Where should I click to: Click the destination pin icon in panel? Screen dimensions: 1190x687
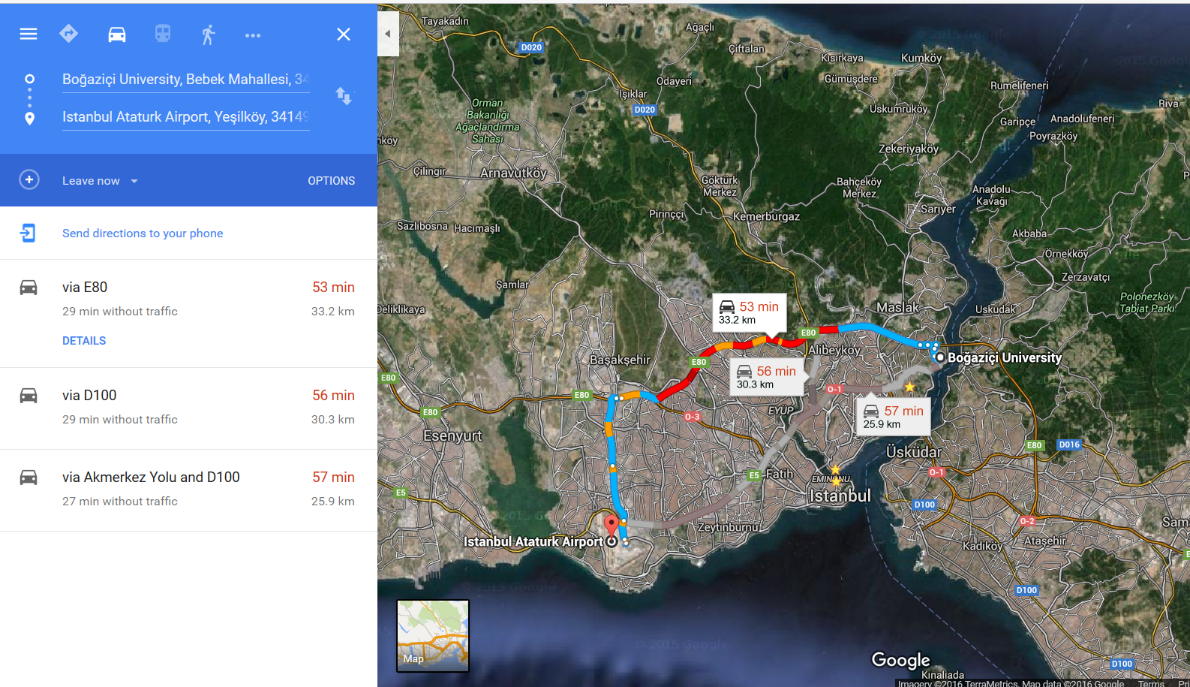[x=29, y=119]
